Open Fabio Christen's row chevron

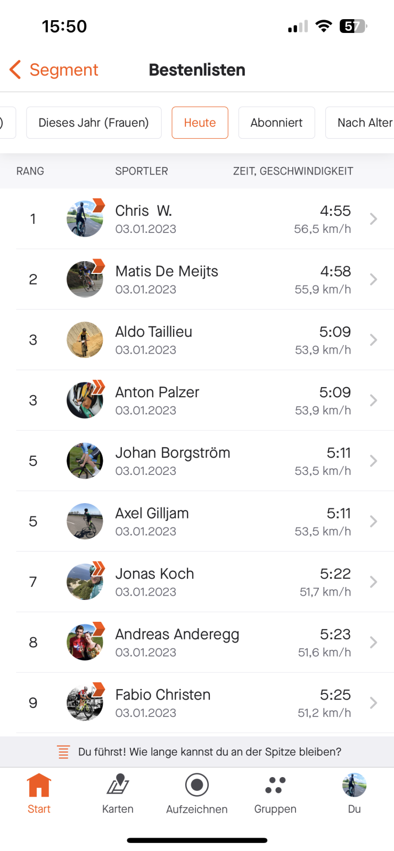[373, 703]
